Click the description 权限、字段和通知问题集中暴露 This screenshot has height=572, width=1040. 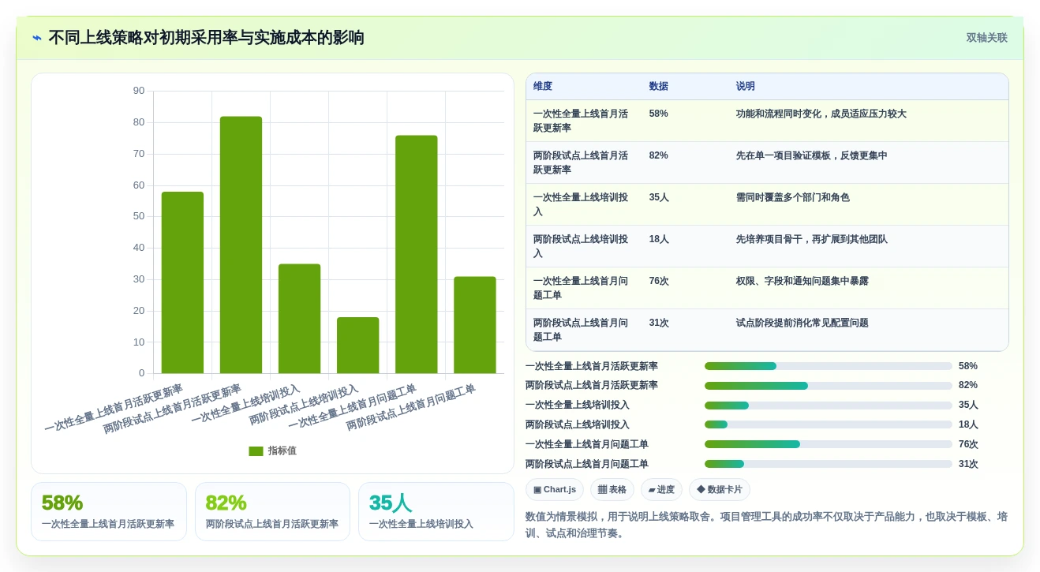(x=802, y=281)
